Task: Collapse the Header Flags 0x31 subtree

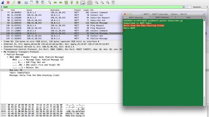Action: 8,57
